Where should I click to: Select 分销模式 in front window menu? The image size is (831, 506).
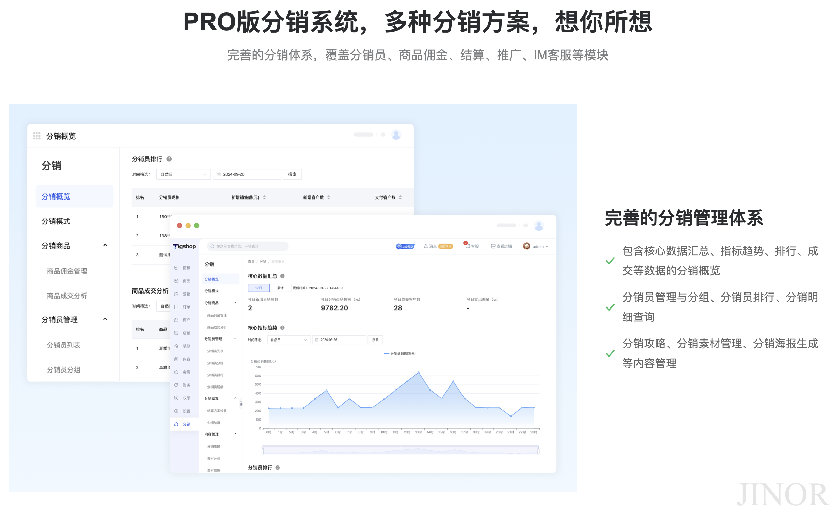tap(211, 291)
